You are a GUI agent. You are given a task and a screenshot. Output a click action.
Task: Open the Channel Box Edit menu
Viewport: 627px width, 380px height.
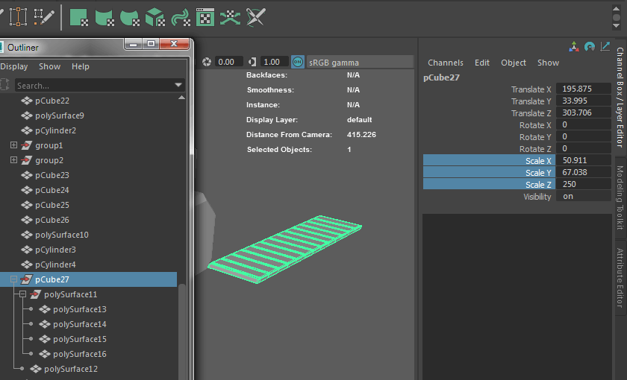point(482,63)
